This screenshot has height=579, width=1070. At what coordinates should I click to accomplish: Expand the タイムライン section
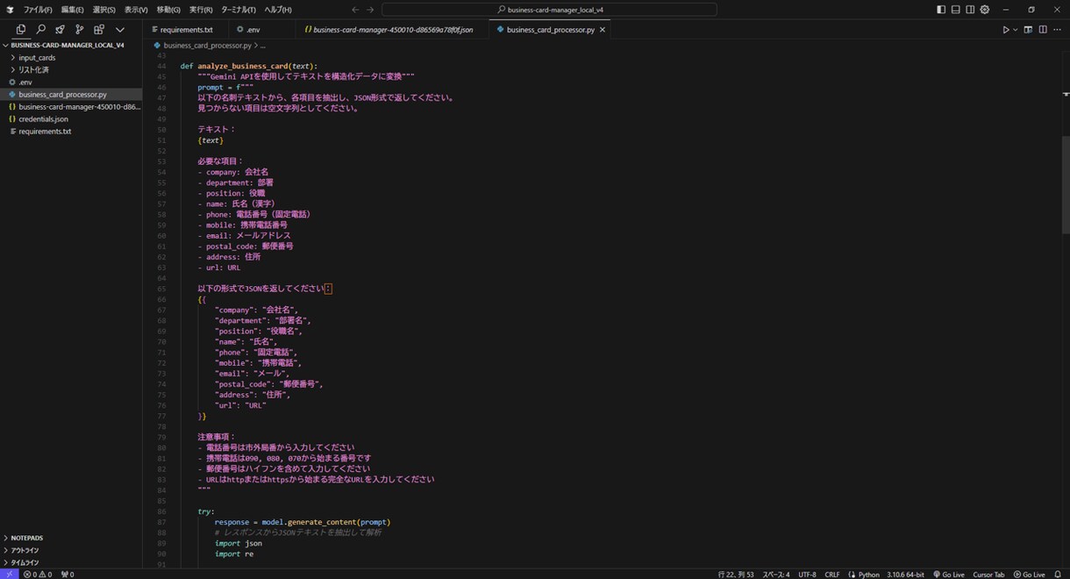click(71, 562)
